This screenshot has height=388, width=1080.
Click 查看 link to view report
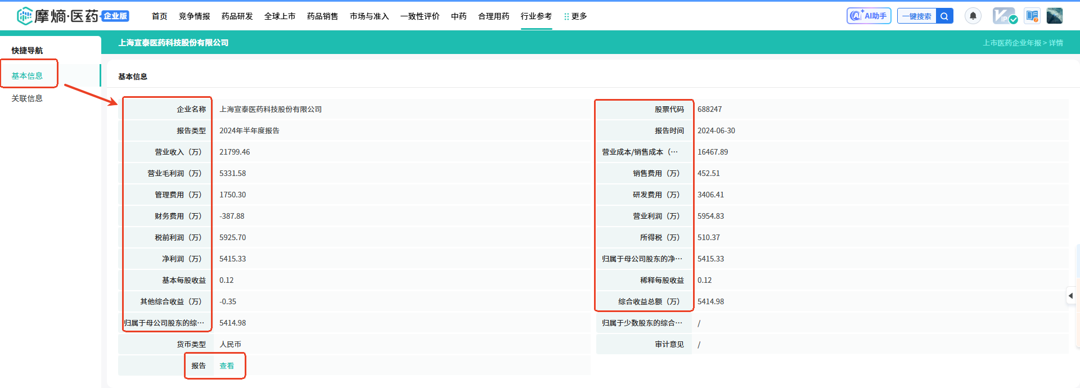[x=227, y=366]
